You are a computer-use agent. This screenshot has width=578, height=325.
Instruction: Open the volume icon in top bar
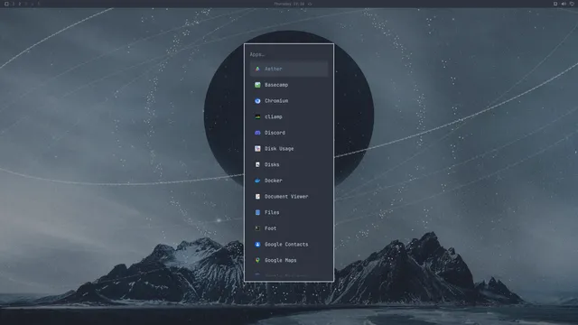click(x=564, y=4)
